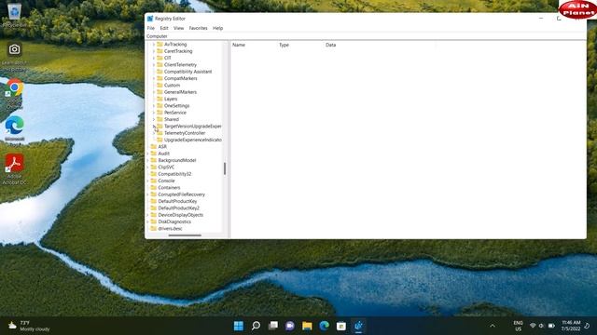Click the Compatibility Assistant folder icon
Screen dimensions: 597x335
coord(160,72)
